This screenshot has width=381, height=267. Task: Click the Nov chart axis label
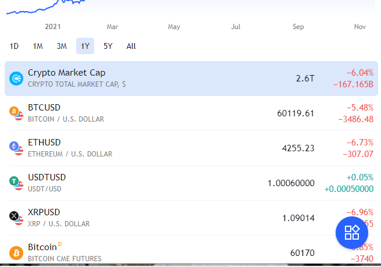360,27
